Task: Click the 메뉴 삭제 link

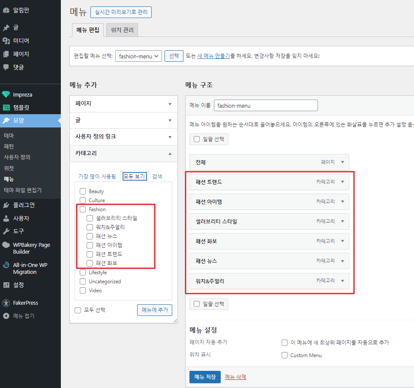Action: [236, 377]
